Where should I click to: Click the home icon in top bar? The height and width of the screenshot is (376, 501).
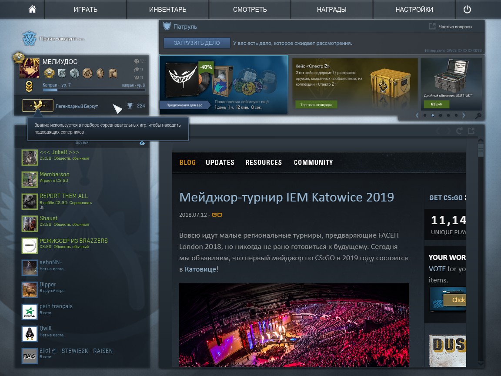coord(32,9)
